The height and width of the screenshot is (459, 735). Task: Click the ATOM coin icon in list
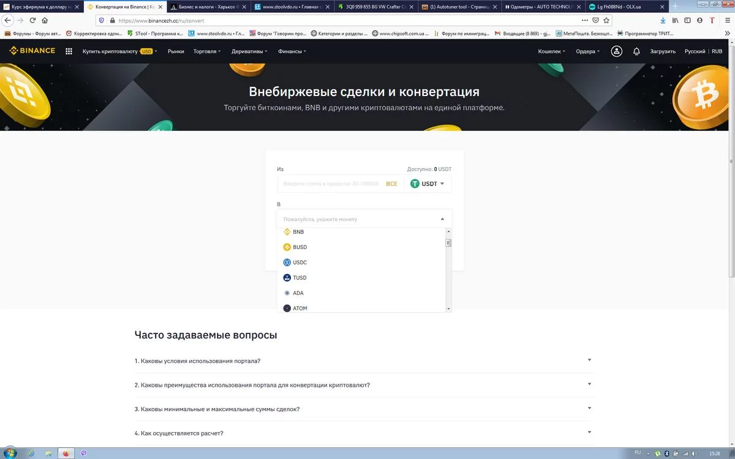pyautogui.click(x=287, y=308)
